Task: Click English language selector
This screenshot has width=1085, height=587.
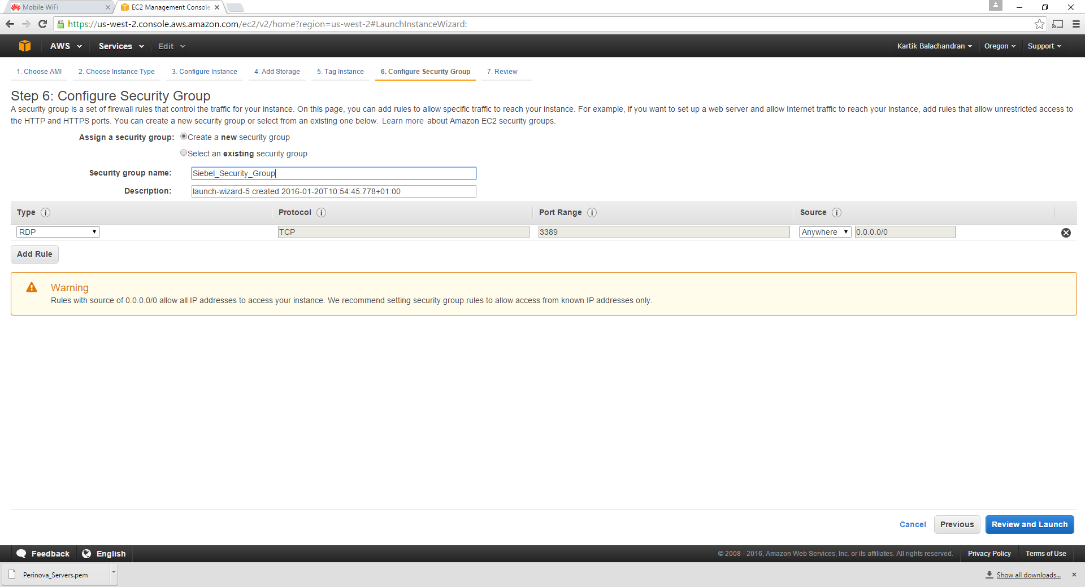Action: click(x=104, y=554)
